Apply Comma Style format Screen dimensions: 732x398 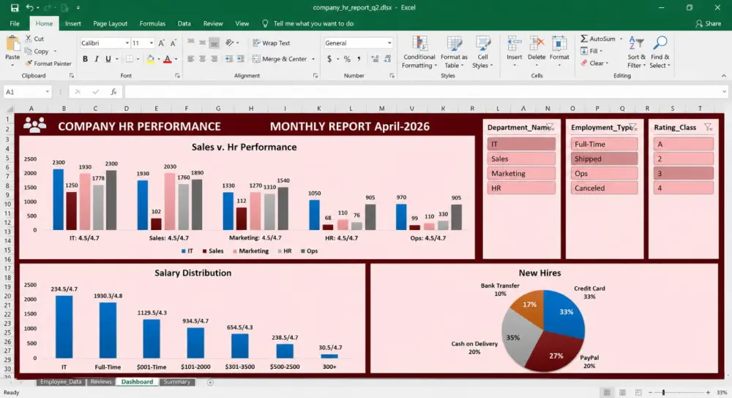[x=359, y=58]
